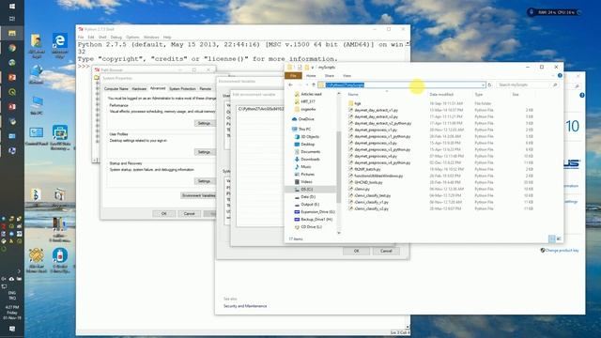Viewport: 601px width, 338px height.
Task: Click the up-one-level arrow in File Explorer
Action: (x=314, y=84)
